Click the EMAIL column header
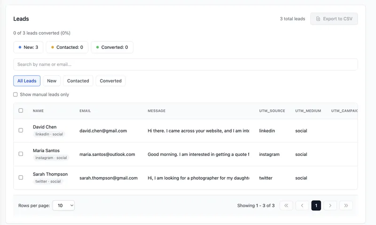 click(85, 111)
